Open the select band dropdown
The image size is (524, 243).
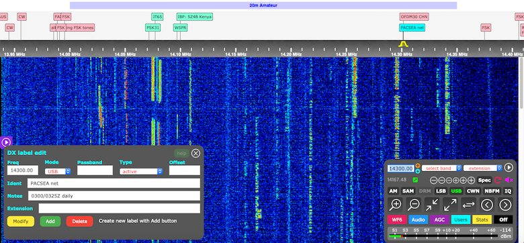tap(441, 168)
